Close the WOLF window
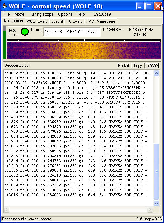 coord(158,6)
